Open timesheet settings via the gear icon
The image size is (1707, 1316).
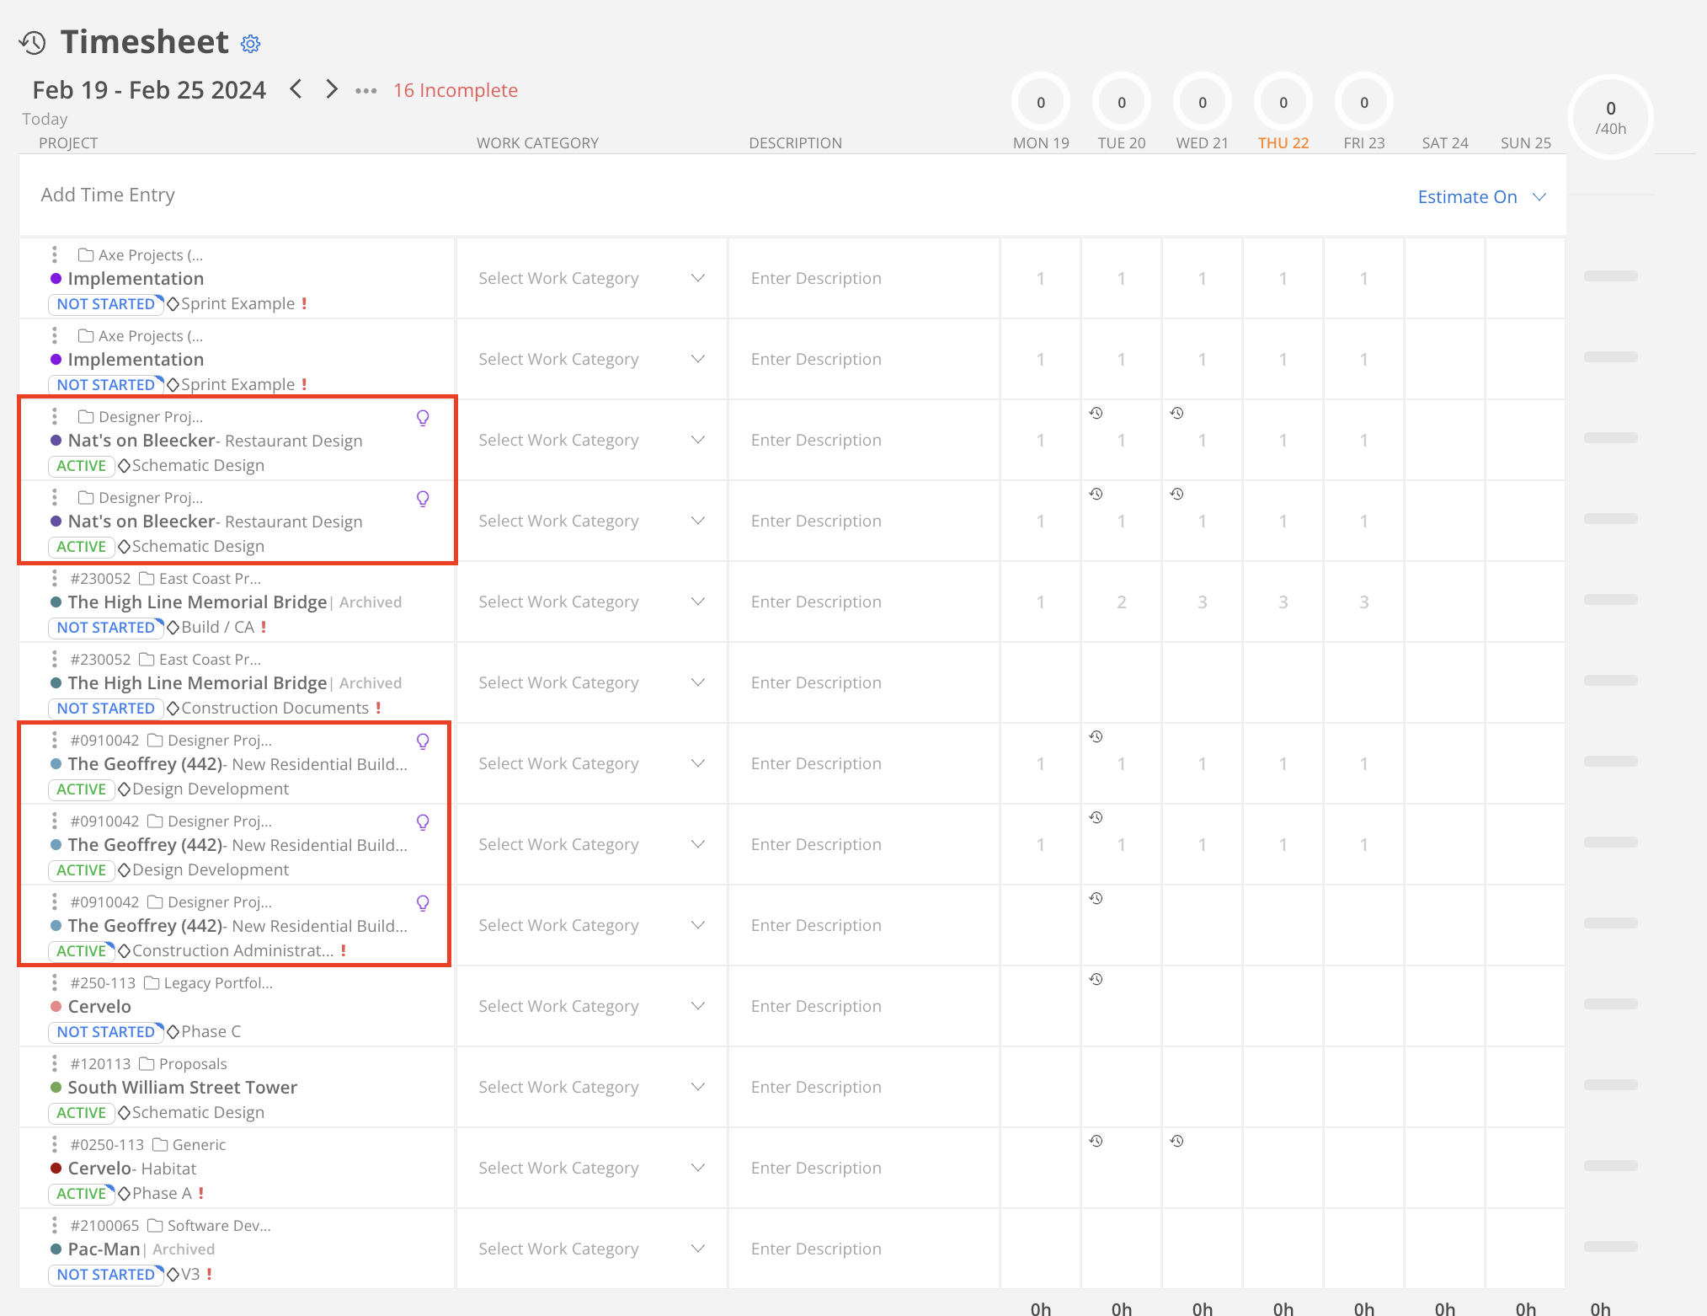pos(249,44)
